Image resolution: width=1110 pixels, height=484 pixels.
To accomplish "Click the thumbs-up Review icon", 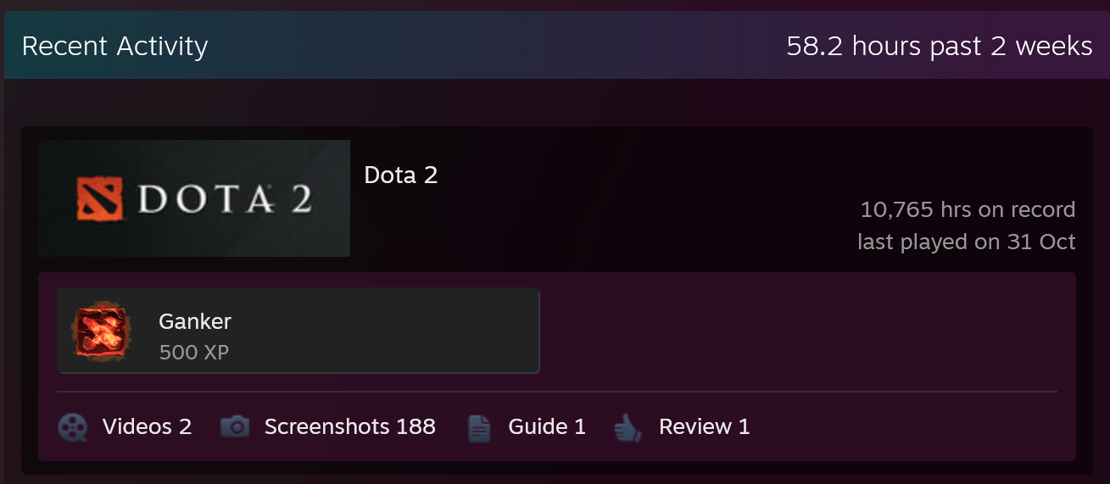I will click(628, 427).
